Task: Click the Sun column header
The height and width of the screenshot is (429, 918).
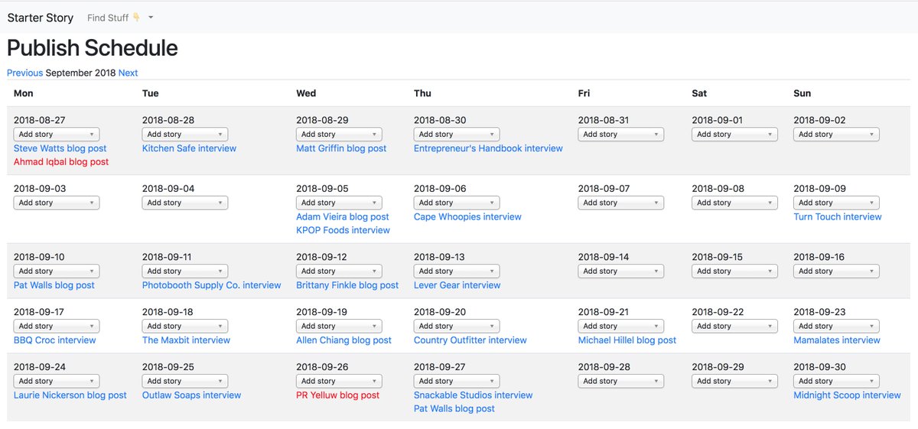Action: pyautogui.click(x=802, y=93)
